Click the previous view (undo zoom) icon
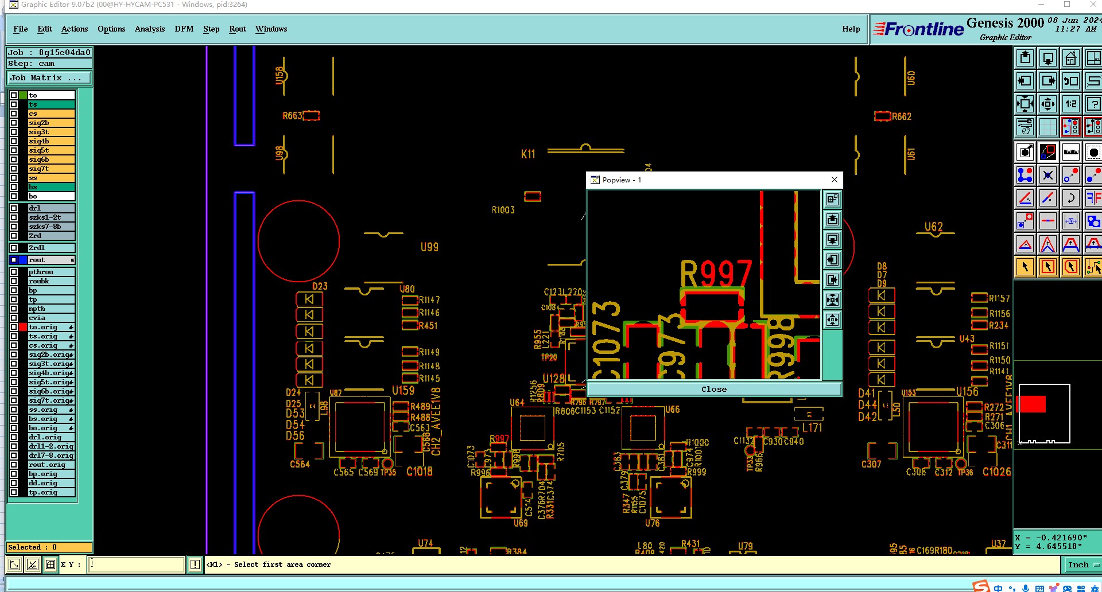This screenshot has height=592, width=1102. pos(1071,81)
